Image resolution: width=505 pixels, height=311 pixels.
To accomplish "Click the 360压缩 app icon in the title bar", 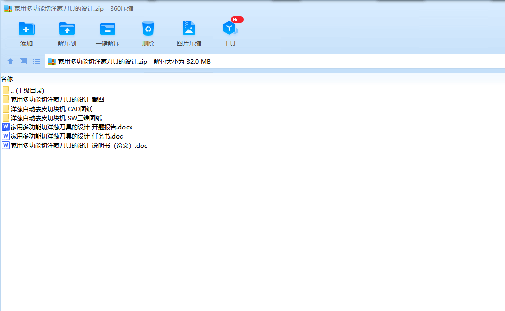I will [x=8, y=8].
